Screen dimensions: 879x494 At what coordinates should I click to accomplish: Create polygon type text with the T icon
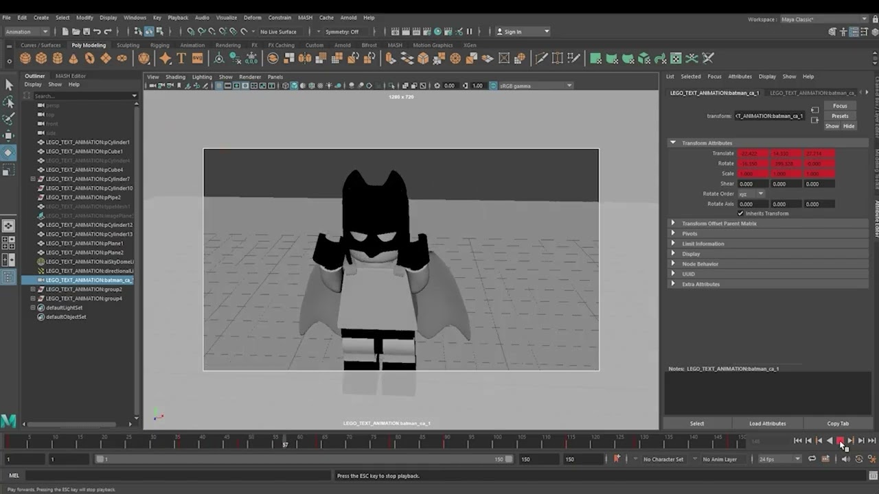point(181,58)
